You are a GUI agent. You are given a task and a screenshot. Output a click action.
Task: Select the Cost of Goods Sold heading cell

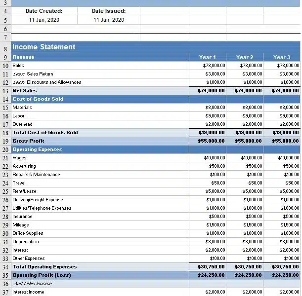tap(38, 99)
